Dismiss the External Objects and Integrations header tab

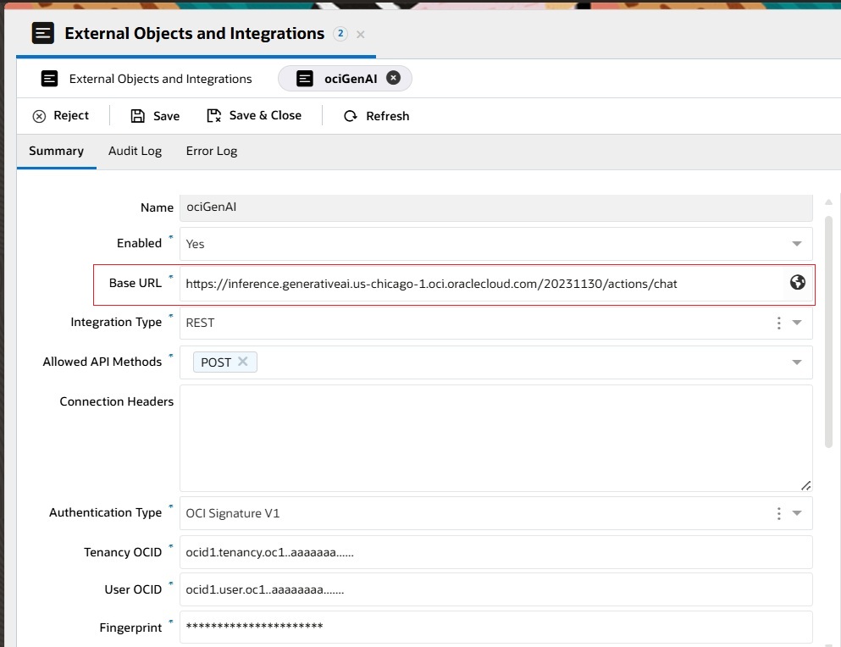point(360,35)
